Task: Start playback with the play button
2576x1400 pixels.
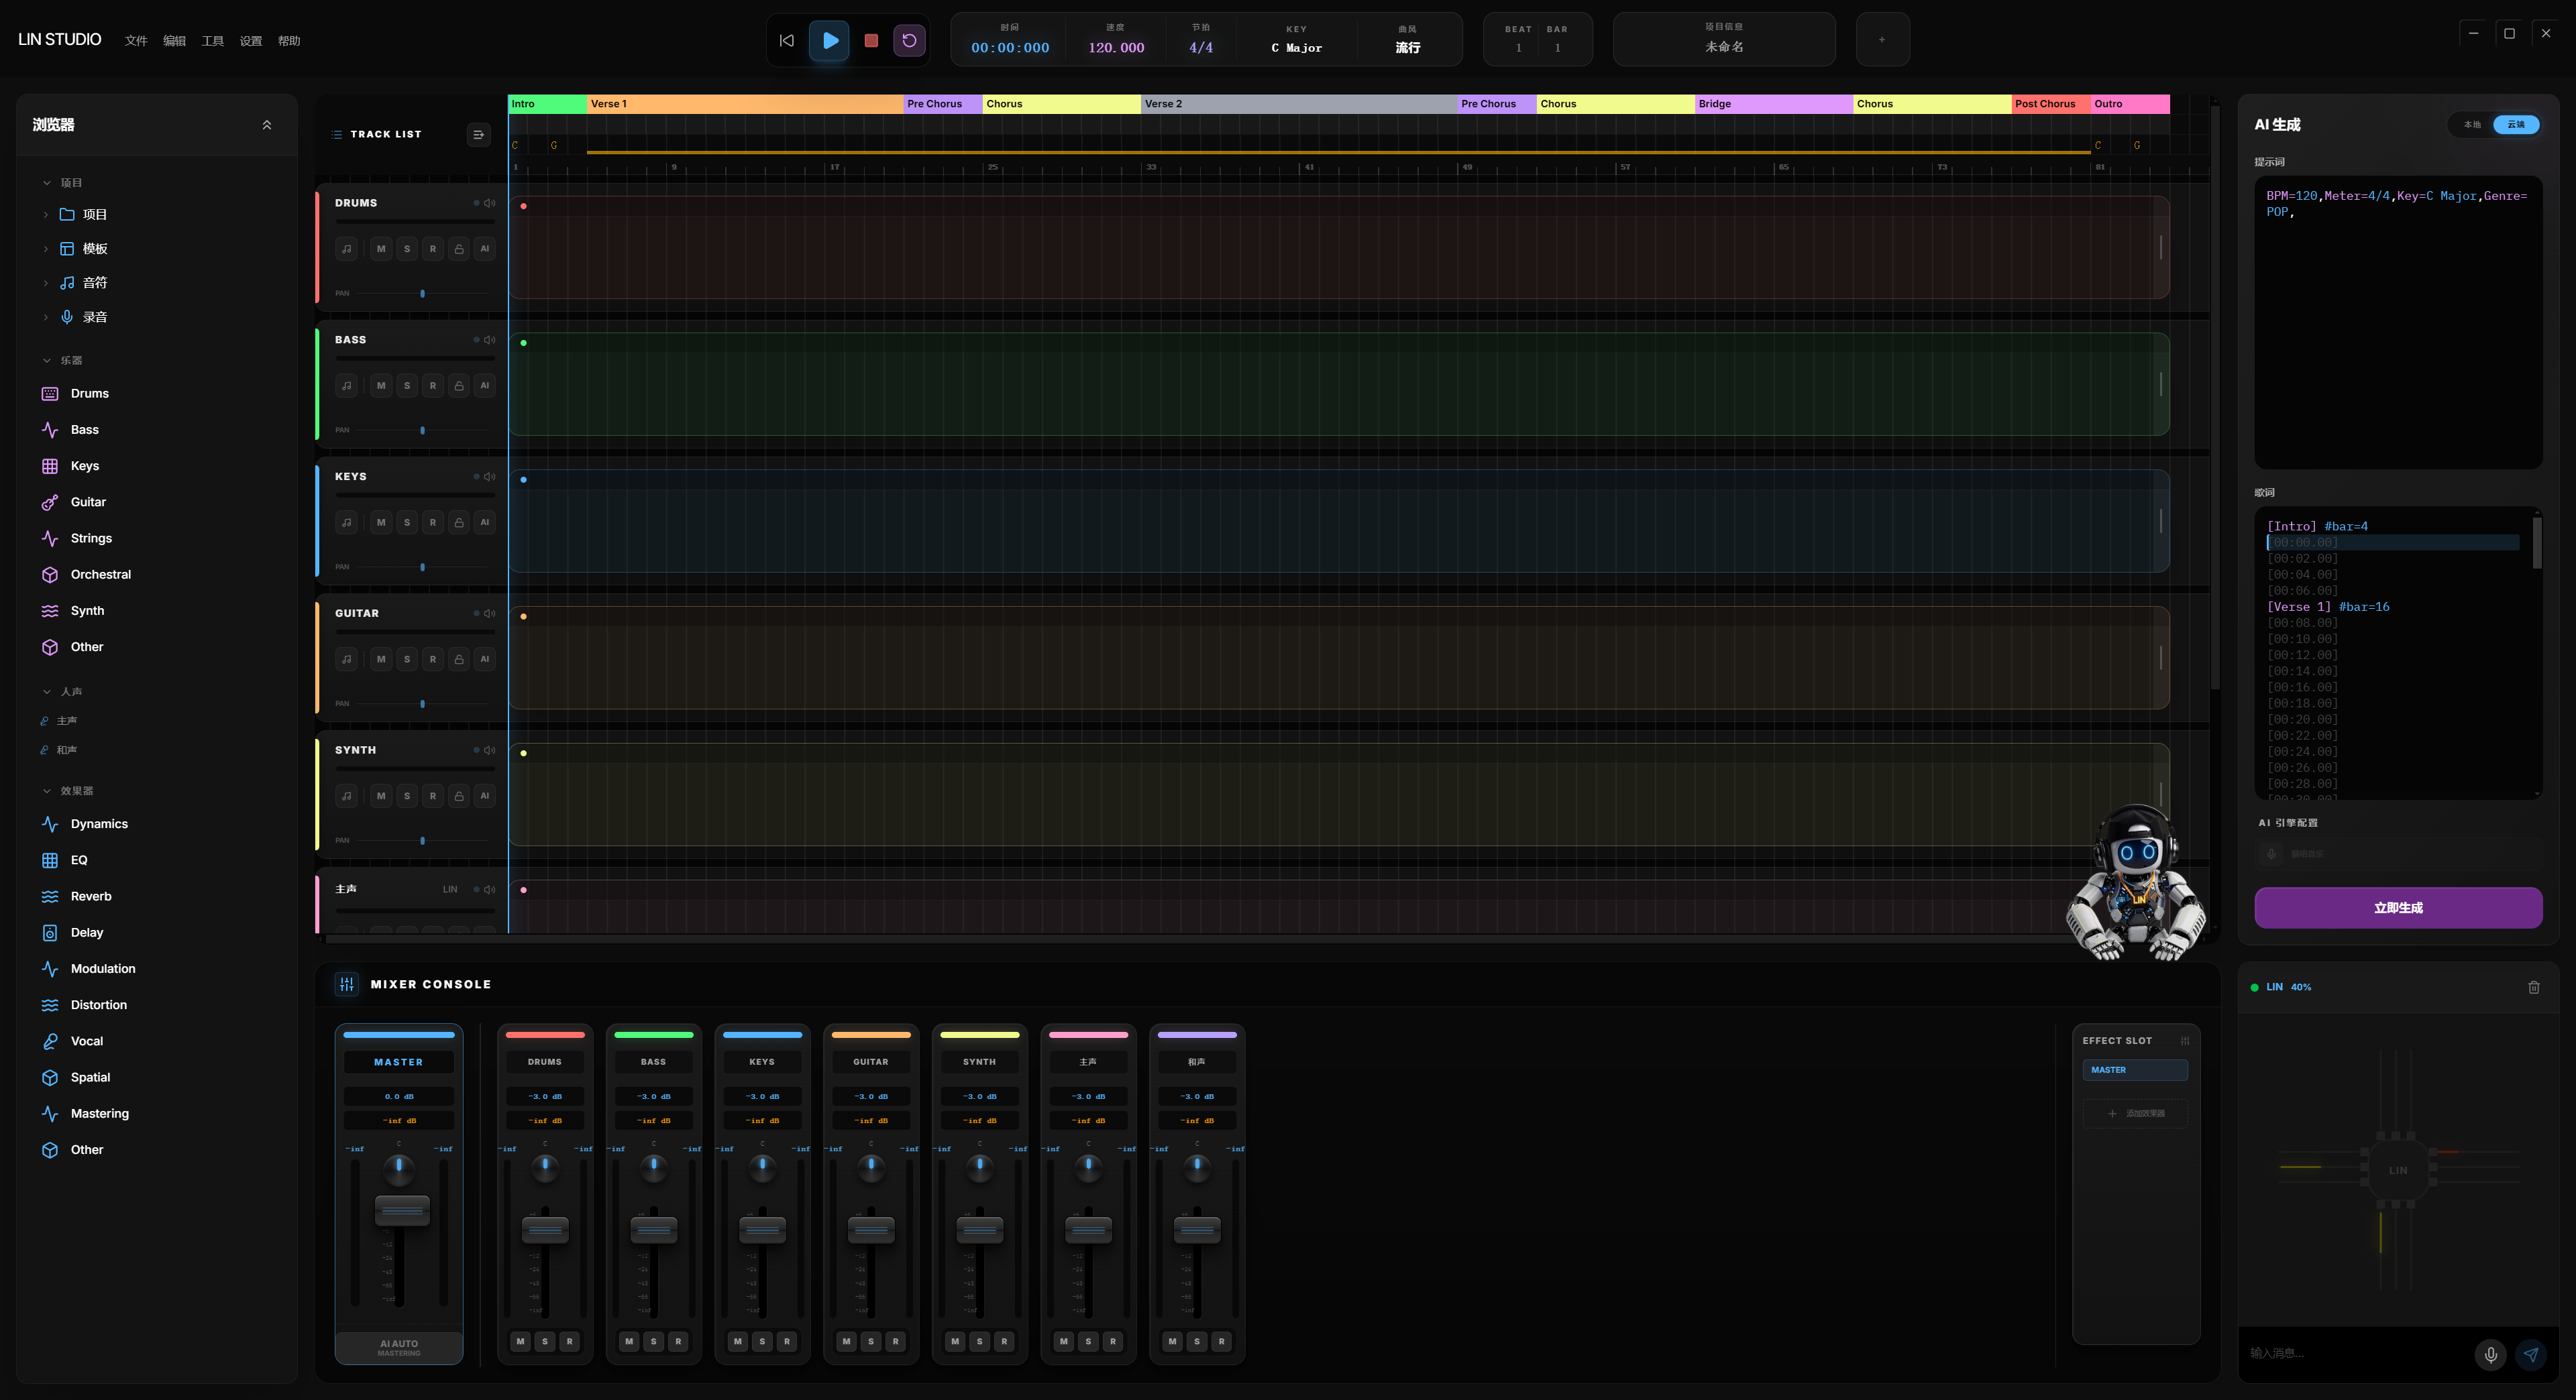Action: coord(829,40)
